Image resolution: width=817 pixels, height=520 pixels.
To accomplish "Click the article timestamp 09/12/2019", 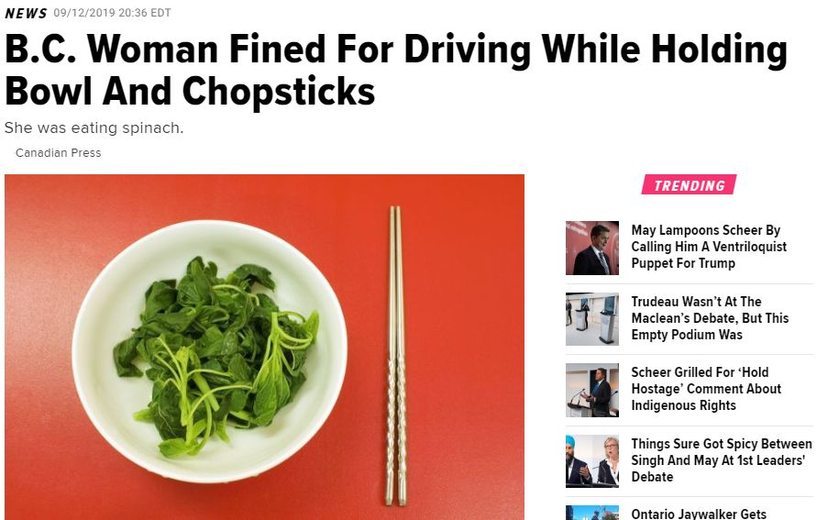I will click(x=112, y=13).
